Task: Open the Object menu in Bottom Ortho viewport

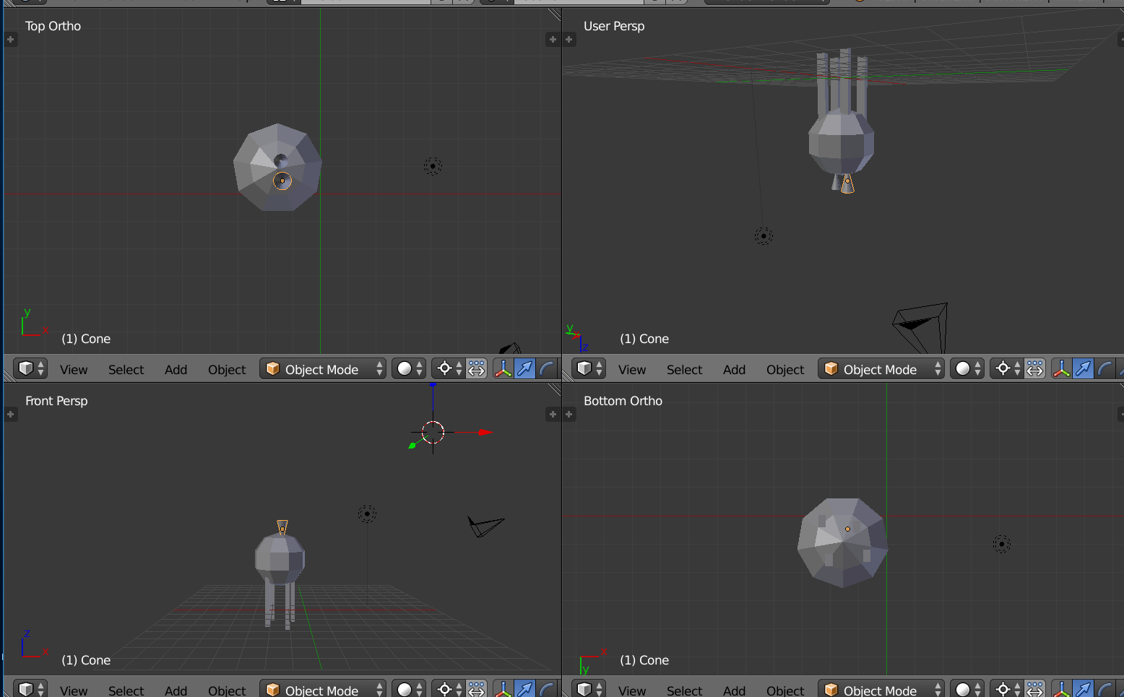Action: click(x=784, y=690)
